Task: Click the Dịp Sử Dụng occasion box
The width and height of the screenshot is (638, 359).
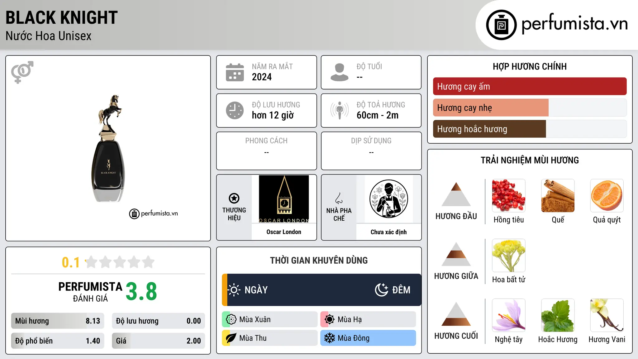Action: tap(371, 151)
